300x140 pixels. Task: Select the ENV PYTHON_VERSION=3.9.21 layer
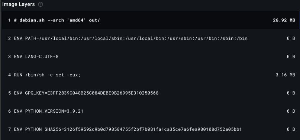pos(151,111)
